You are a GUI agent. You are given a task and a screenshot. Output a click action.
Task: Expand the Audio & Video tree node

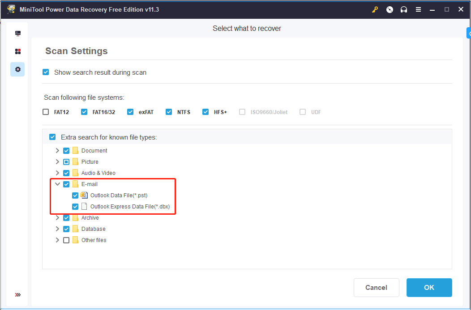[x=57, y=173]
